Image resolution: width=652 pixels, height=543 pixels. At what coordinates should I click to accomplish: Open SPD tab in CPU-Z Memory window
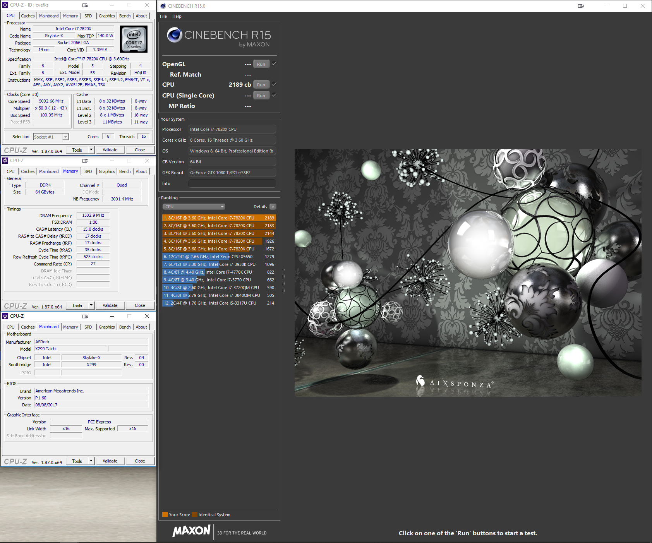pos(88,171)
